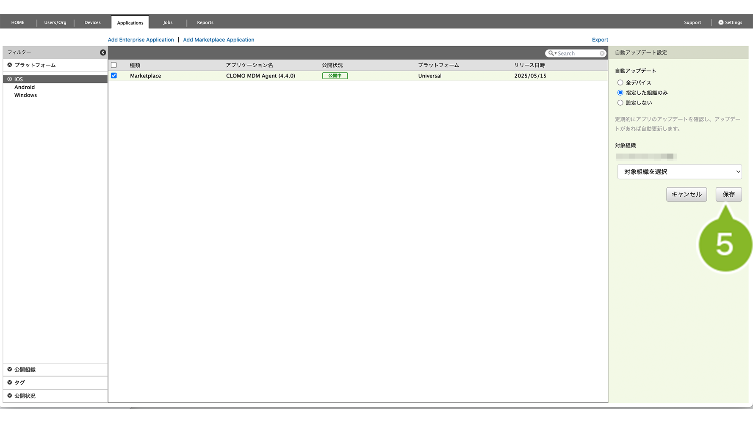Toggle the select-all header checkbox
This screenshot has width=753, height=423.
(x=114, y=65)
